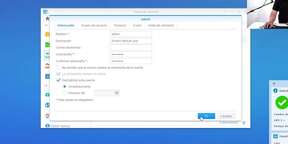
Task: Go to Control Panel home icon
Action: tap(48, 18)
